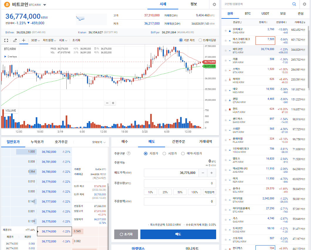Open 30분 interval dropdown
311x250 pixels.
[x=36, y=40]
